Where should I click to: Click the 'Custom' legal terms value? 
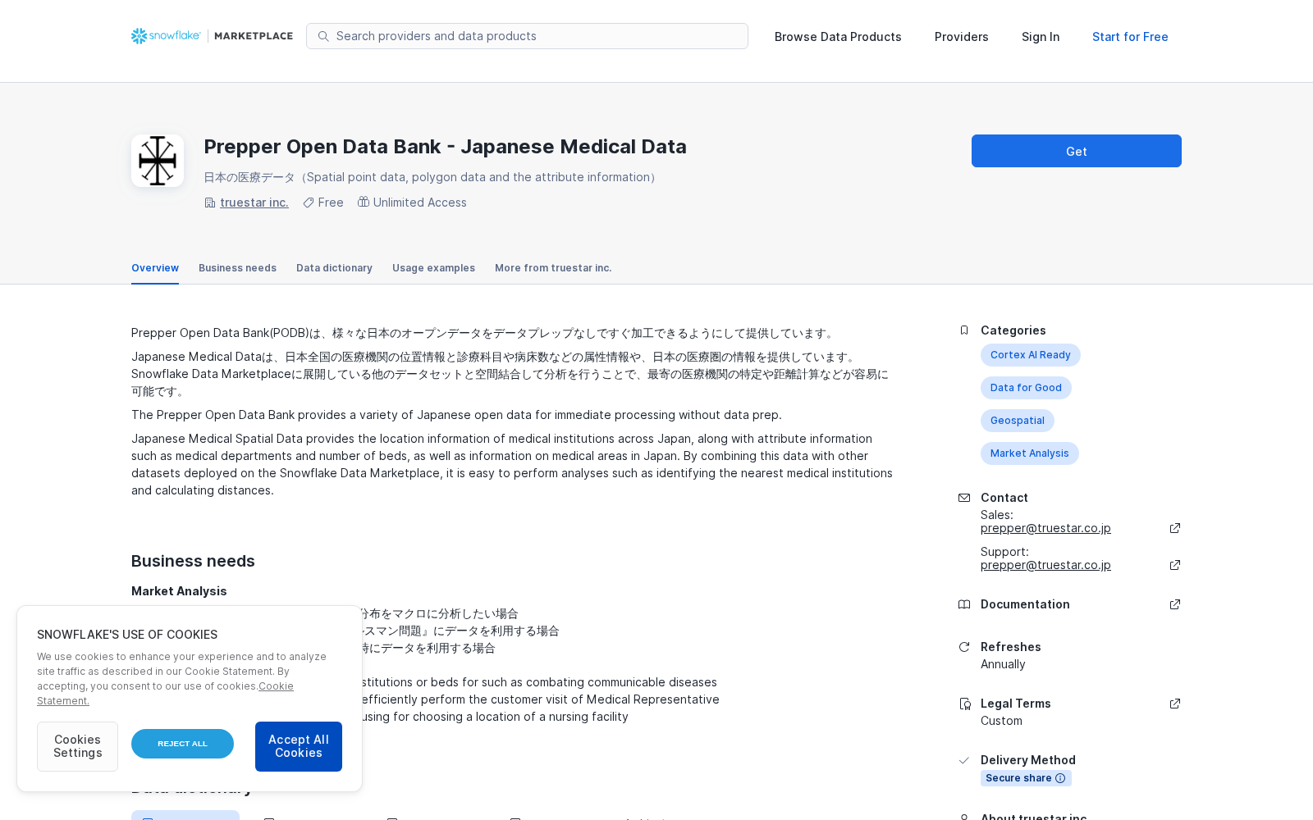point(1001,721)
